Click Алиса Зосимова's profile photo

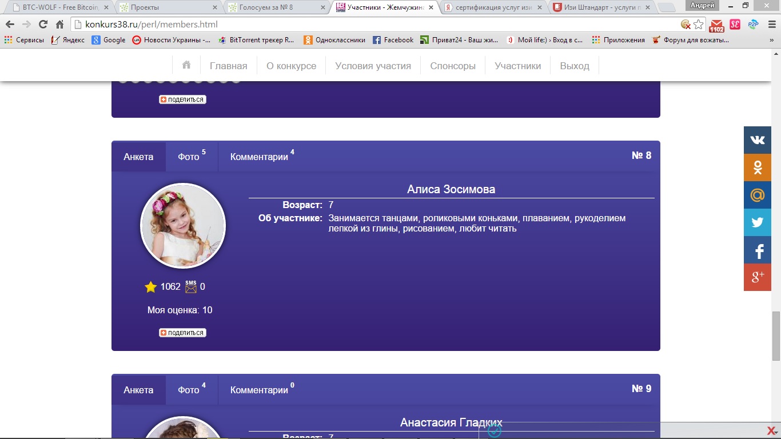pyautogui.click(x=183, y=226)
